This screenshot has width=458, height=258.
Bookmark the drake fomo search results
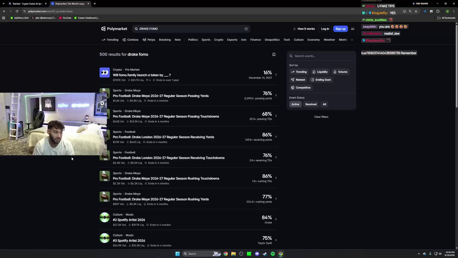pos(274,54)
